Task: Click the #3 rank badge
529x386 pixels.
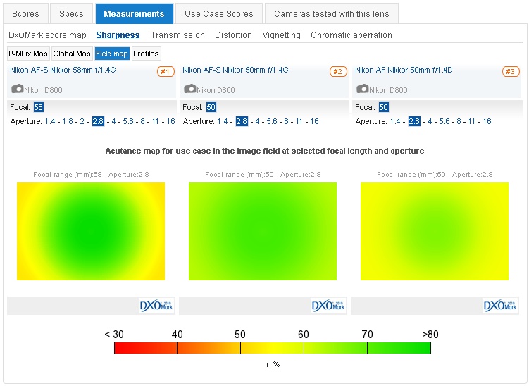Action: [511, 72]
